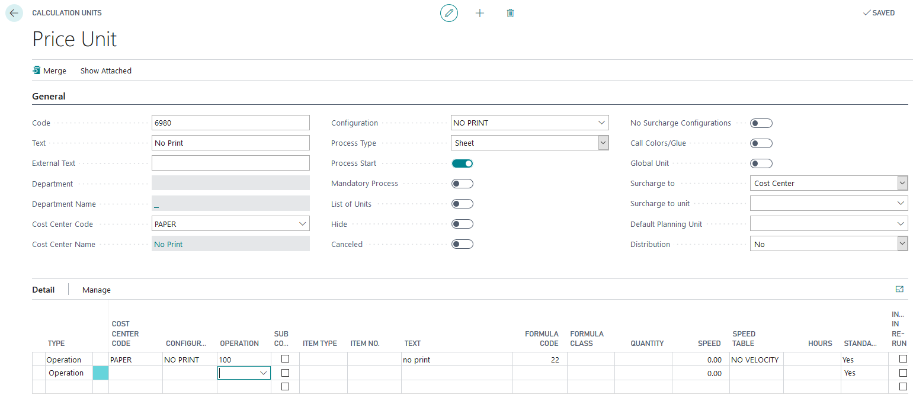Expand Operation dropdown in second row
The height and width of the screenshot is (401, 913).
263,373
